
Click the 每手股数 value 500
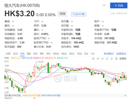coord(19,47)
